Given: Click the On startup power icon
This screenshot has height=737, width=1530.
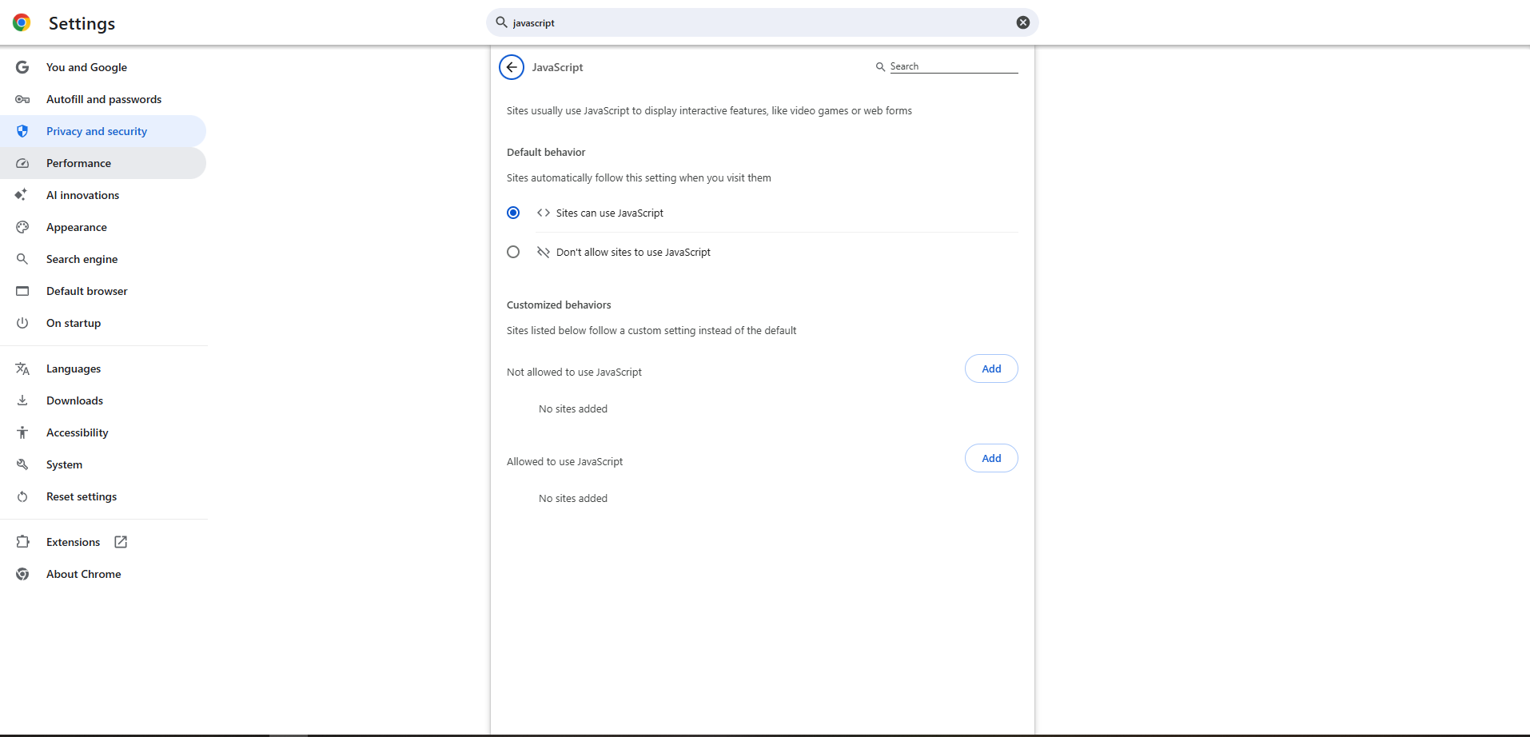Looking at the screenshot, I should pos(22,323).
